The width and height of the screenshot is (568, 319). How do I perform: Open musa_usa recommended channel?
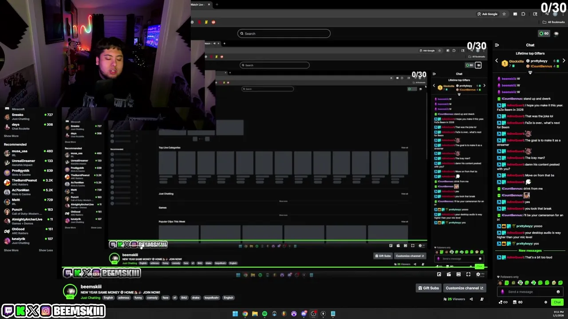pyautogui.click(x=28, y=153)
